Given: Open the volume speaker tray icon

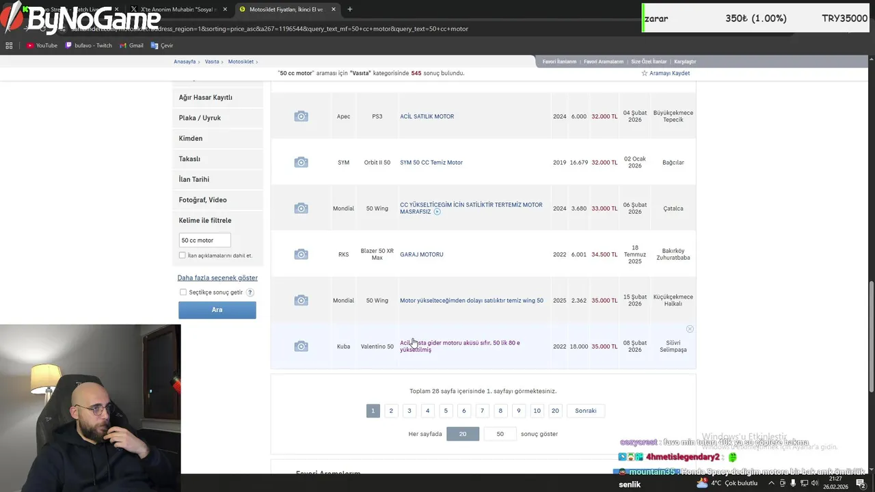Looking at the screenshot, I should tap(813, 483).
